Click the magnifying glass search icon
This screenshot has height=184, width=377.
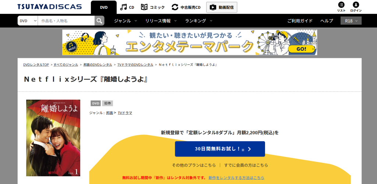coord(99,21)
